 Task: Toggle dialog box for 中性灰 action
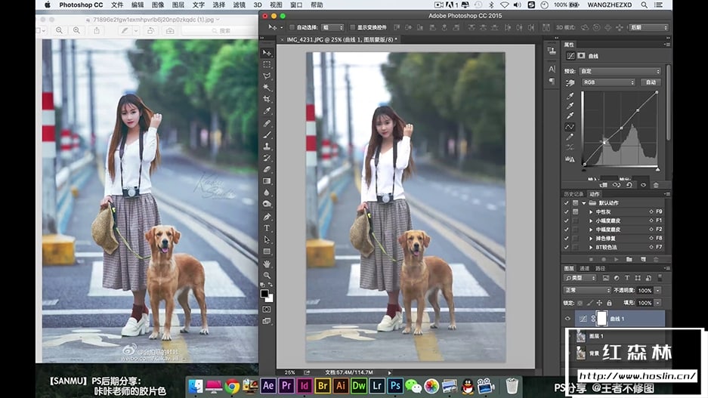point(575,211)
